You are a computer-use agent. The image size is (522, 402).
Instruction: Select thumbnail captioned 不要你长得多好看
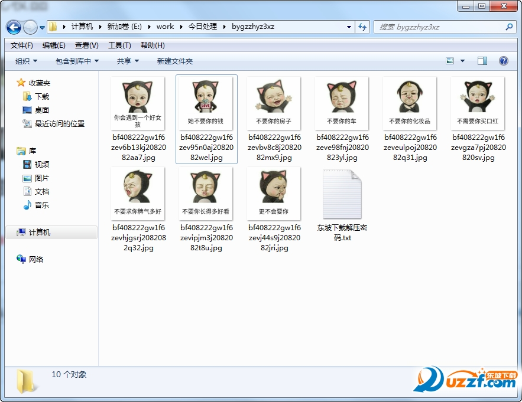(x=206, y=194)
